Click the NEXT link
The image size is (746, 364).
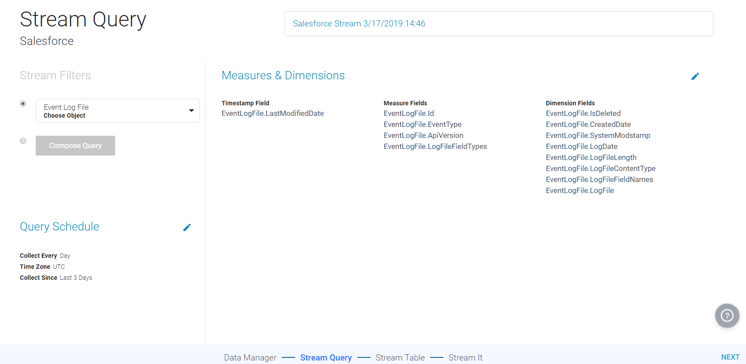pyautogui.click(x=730, y=357)
